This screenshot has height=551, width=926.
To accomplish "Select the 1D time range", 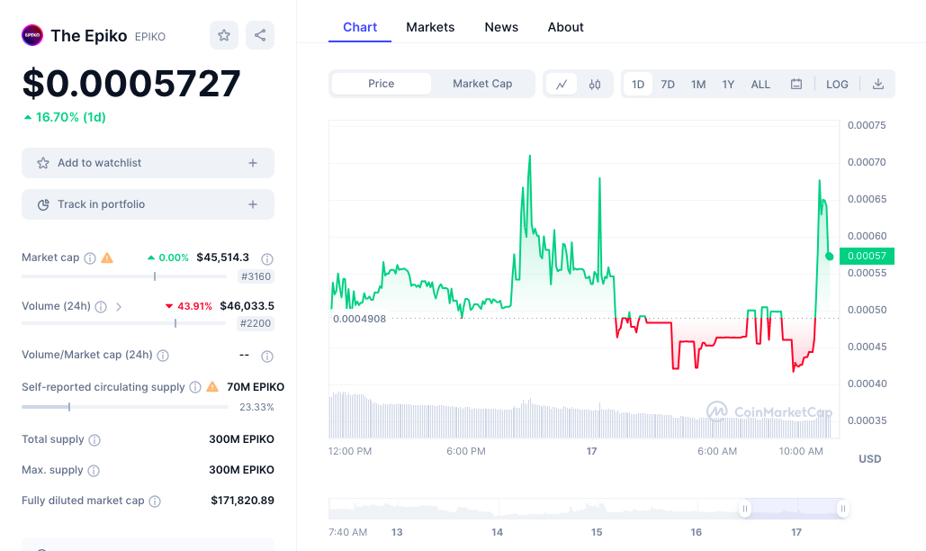I will [x=638, y=84].
